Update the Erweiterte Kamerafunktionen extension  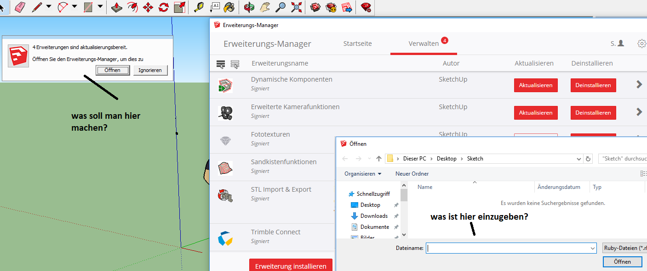(x=536, y=112)
